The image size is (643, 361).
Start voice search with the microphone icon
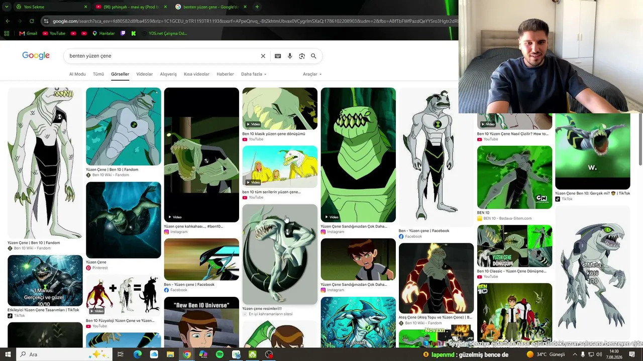pos(290,56)
